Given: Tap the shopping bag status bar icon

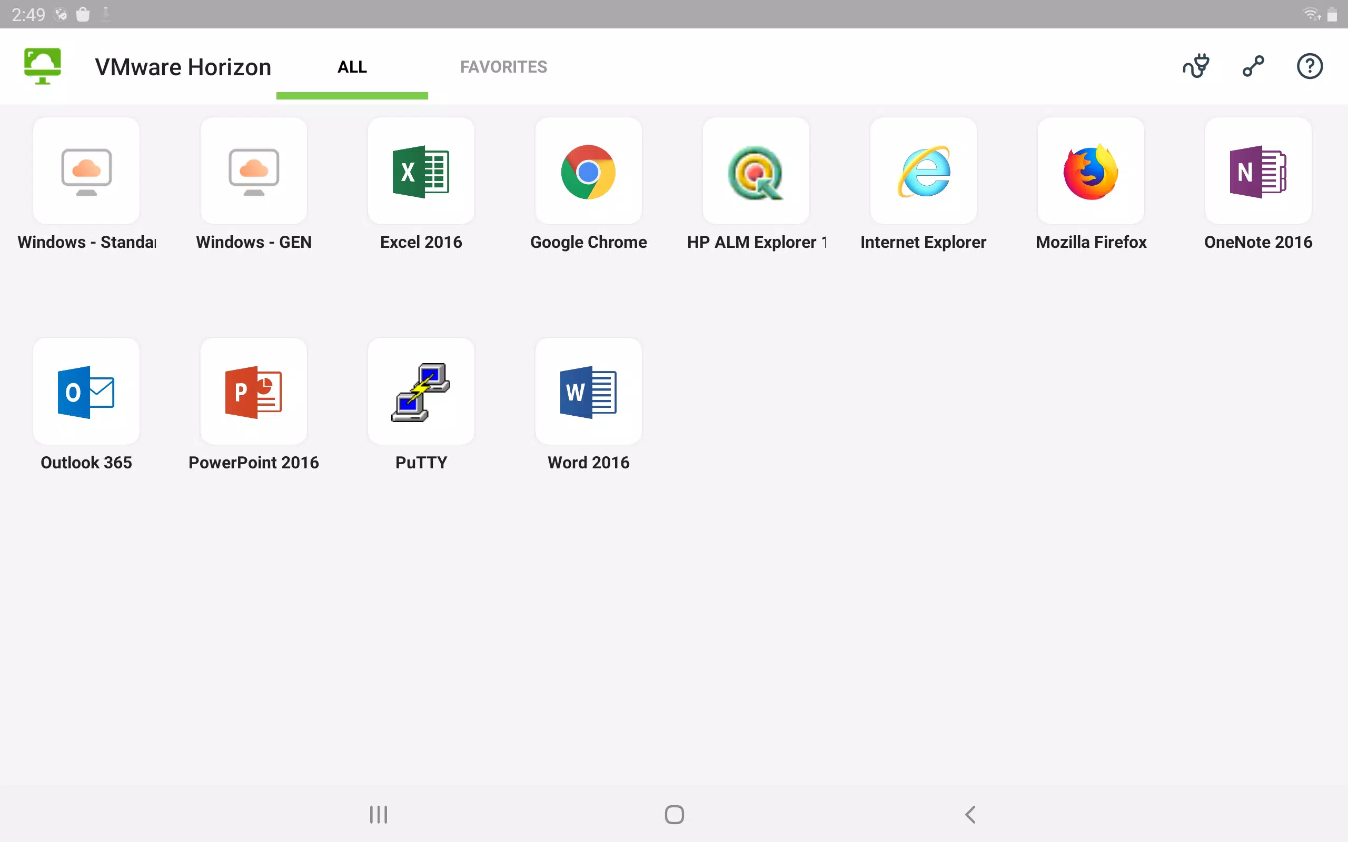Looking at the screenshot, I should coord(83,15).
